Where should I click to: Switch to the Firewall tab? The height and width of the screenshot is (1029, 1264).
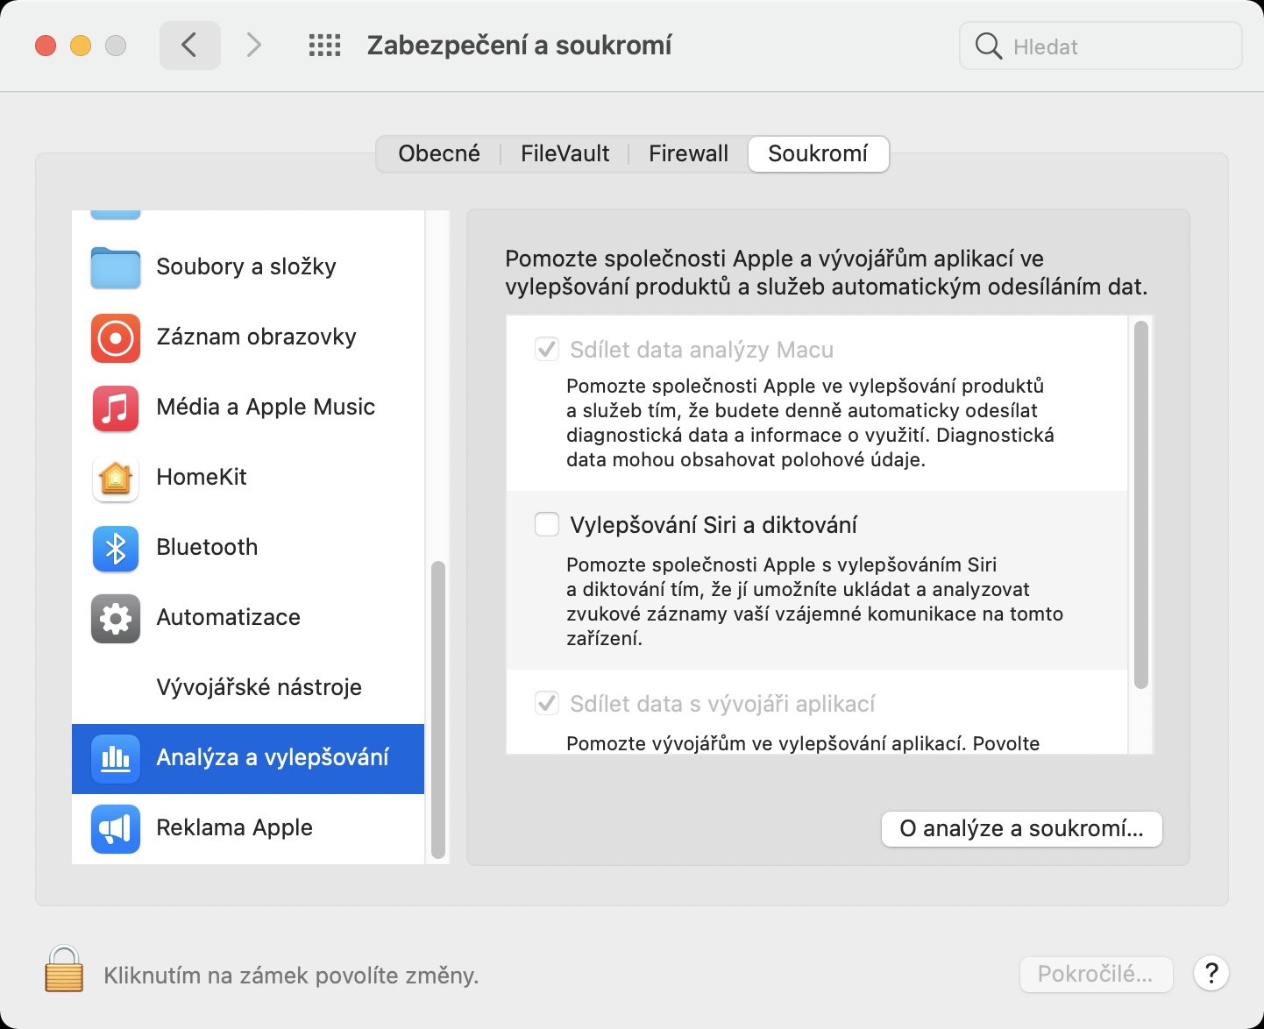[688, 154]
